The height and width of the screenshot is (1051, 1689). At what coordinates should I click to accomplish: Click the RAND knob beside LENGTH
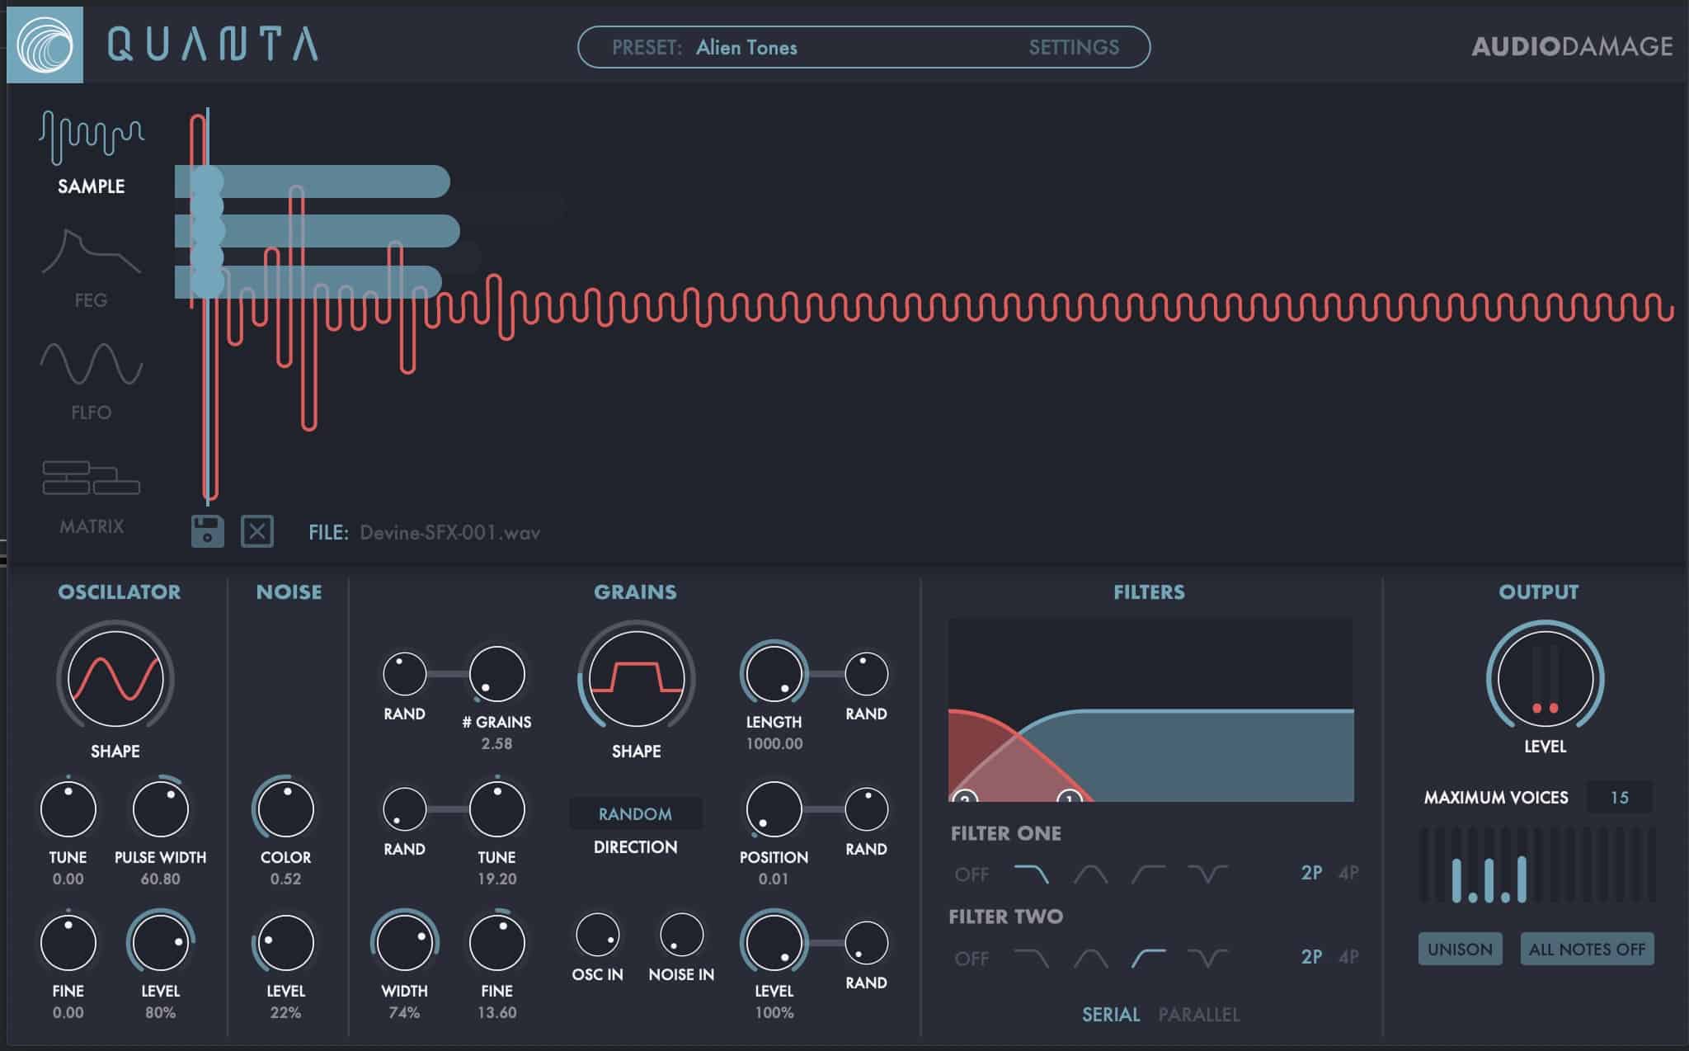tap(866, 674)
